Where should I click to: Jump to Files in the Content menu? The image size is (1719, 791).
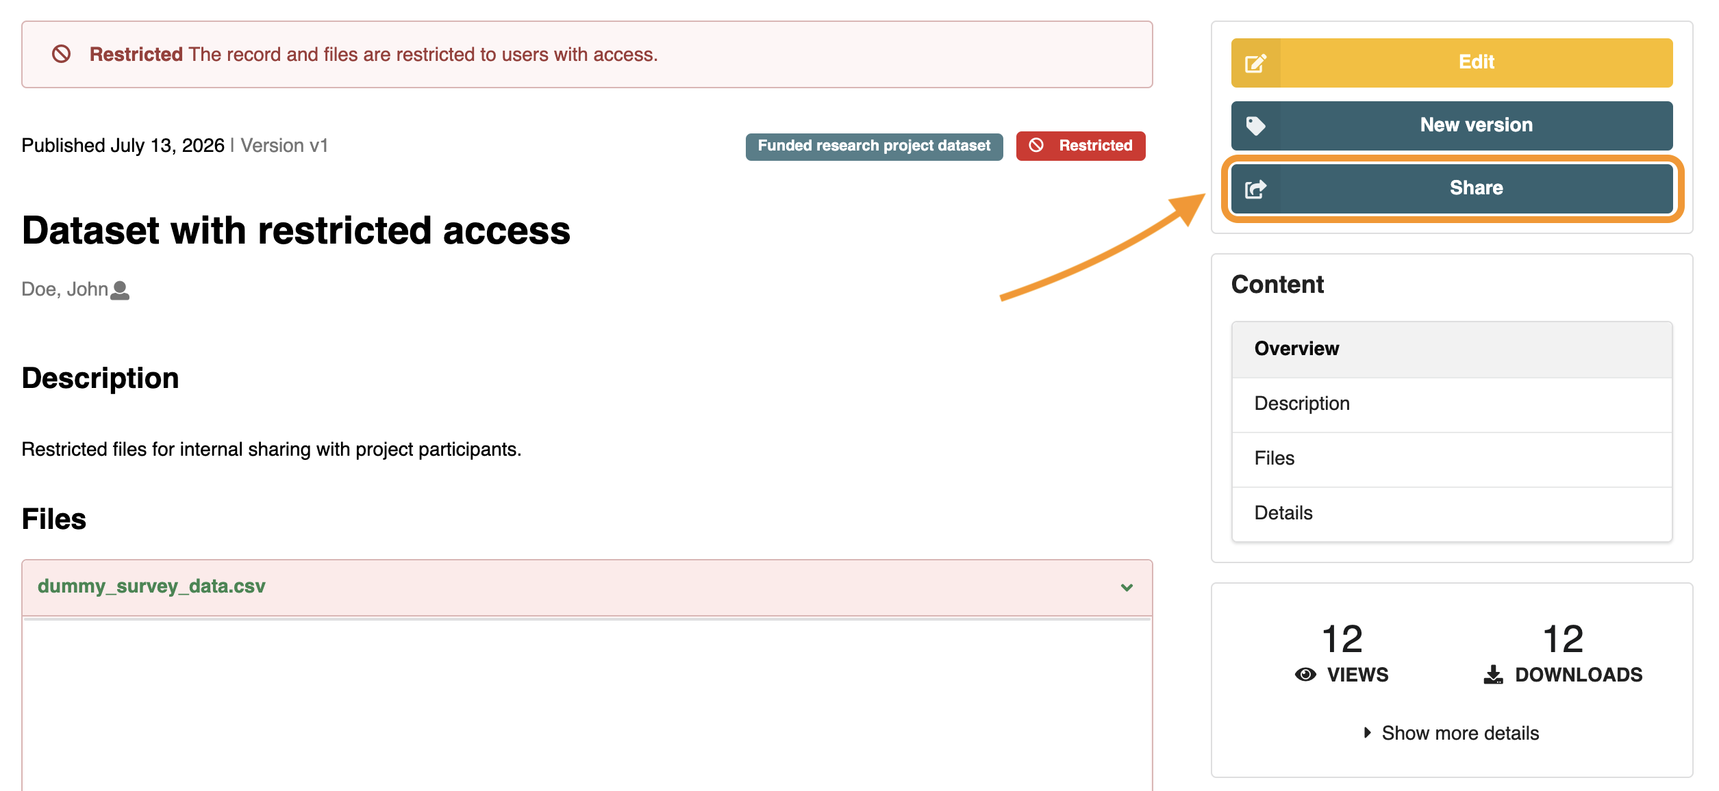tap(1452, 458)
